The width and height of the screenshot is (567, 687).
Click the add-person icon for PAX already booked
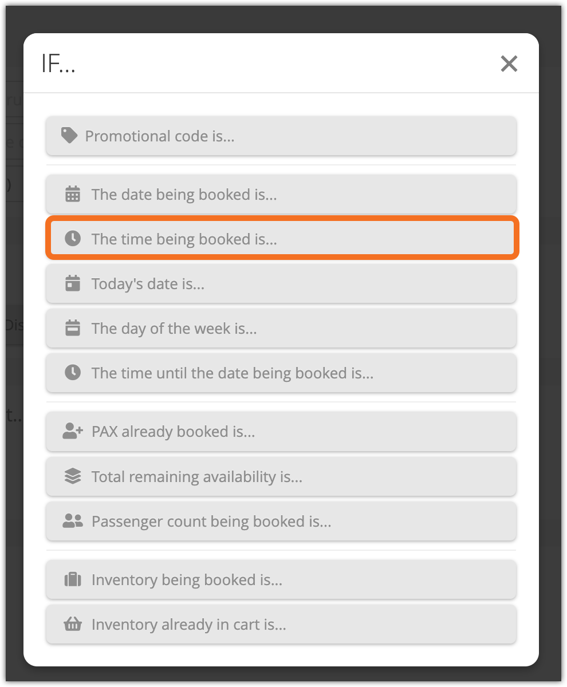point(73,431)
